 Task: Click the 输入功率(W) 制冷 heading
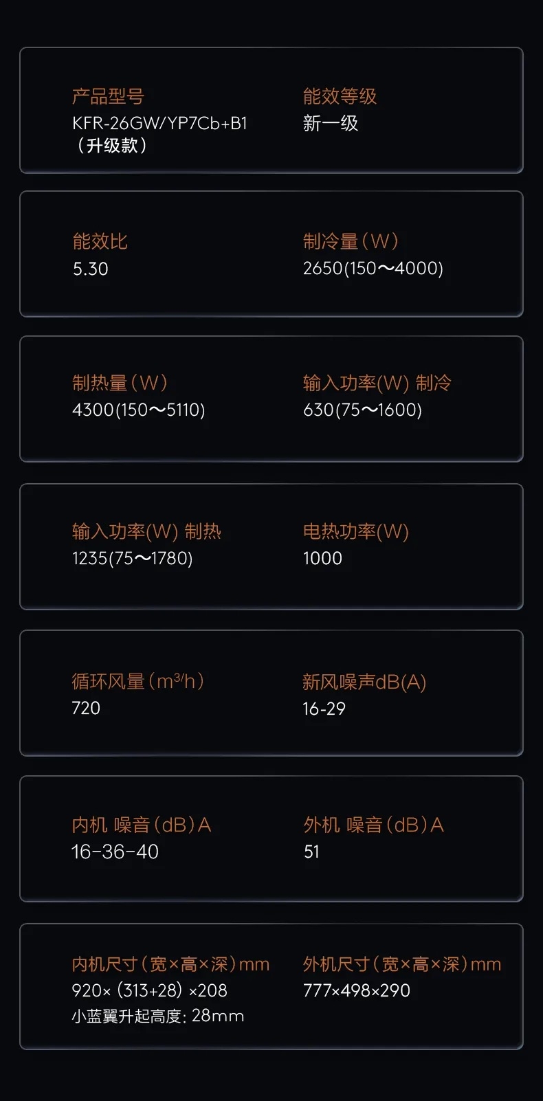coord(377,383)
